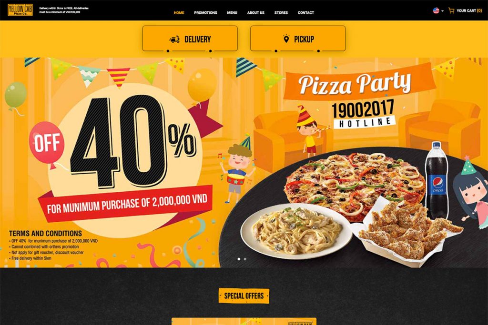This screenshot has width=488, height=325.
Task: Click the 40% off Pizza Party banner
Action: click(x=244, y=163)
